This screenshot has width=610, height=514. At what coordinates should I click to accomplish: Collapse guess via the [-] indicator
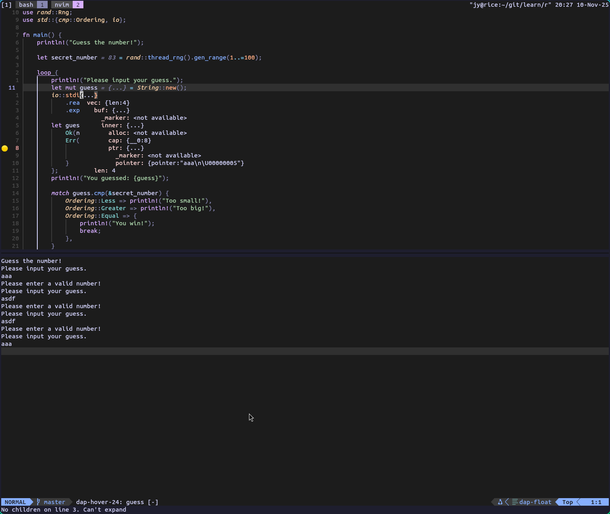tap(153, 502)
